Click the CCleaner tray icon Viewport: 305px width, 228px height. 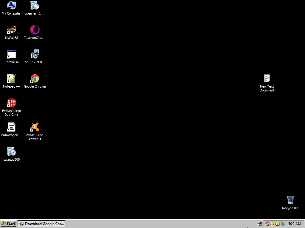[x=267, y=224]
